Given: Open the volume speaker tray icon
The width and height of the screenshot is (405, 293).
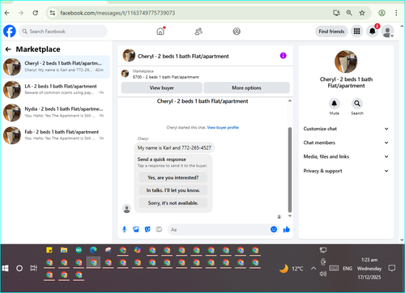Looking at the screenshot, I should [323, 274].
